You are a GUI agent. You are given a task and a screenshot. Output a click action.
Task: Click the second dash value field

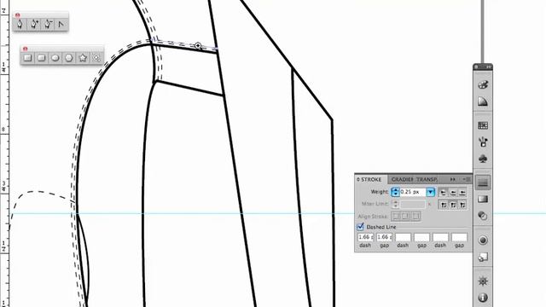click(x=403, y=237)
